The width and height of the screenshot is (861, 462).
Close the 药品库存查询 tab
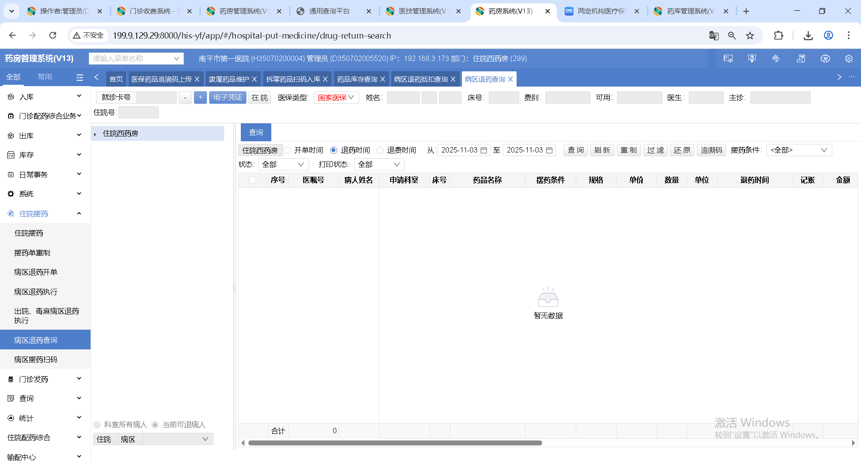click(x=383, y=79)
